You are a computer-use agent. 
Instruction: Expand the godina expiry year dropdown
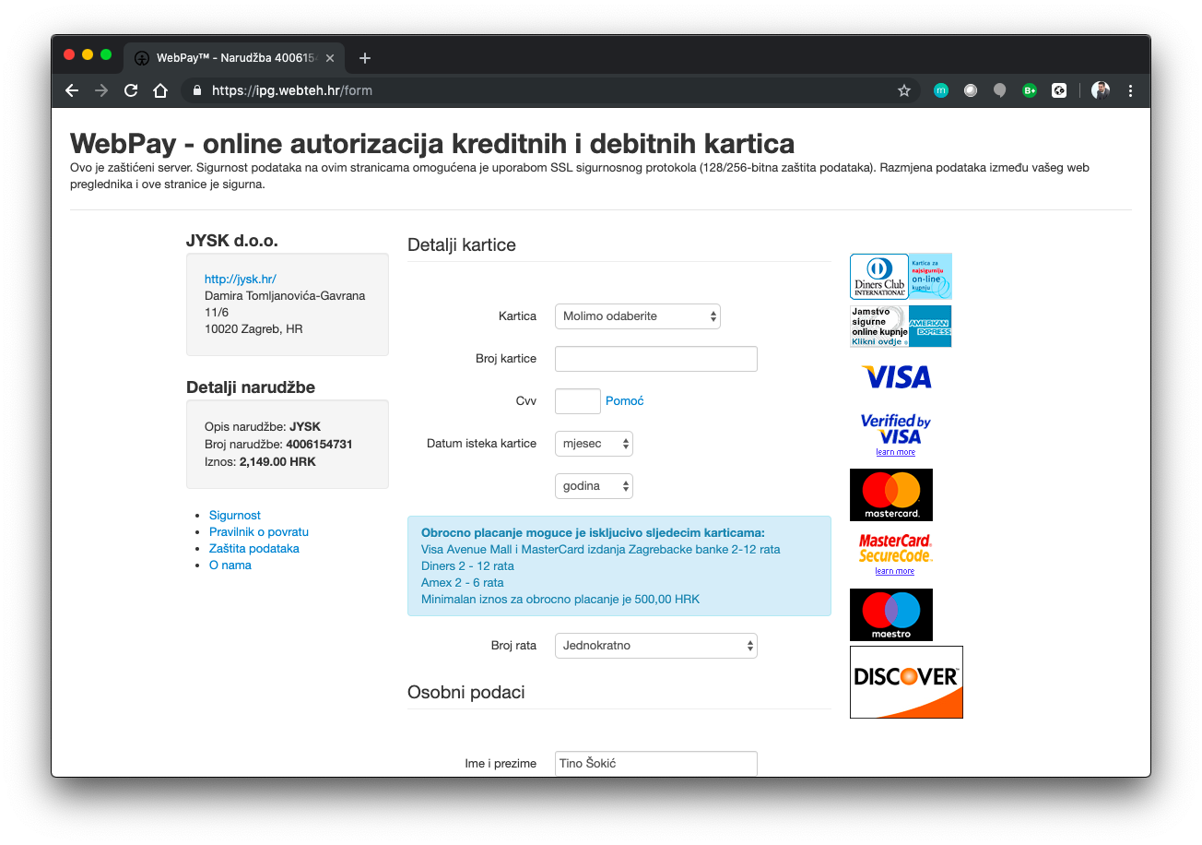594,486
